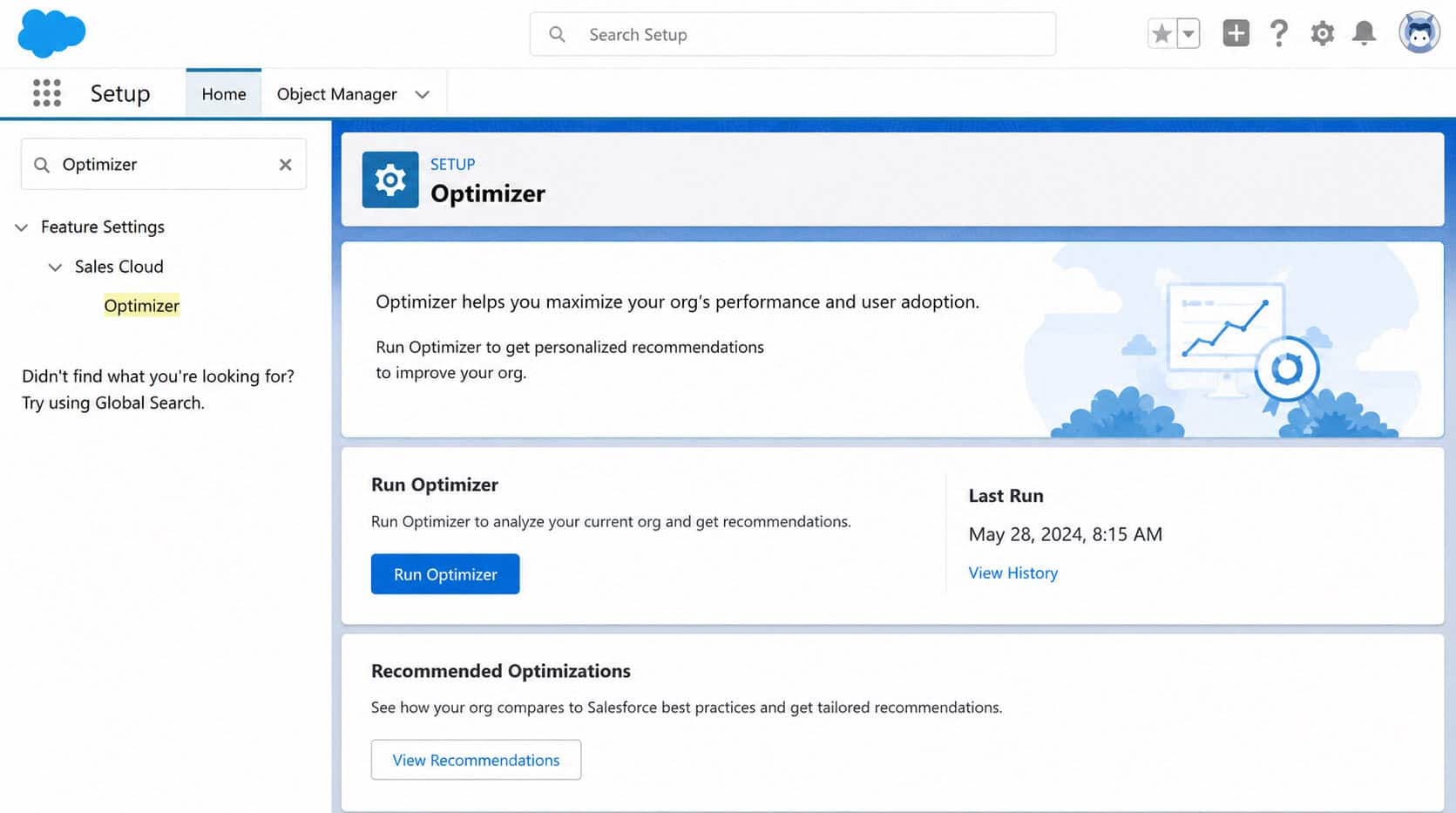Screen dimensions: 1456x813
Task: Open the notifications bell
Action: click(1364, 33)
